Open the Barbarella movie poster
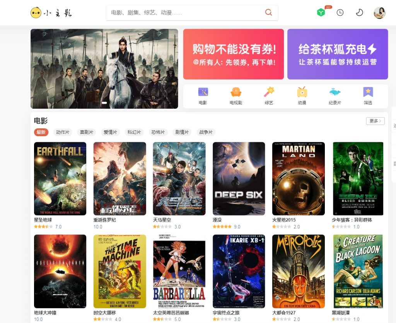Viewport: 396px width, 323px height. tap(179, 271)
